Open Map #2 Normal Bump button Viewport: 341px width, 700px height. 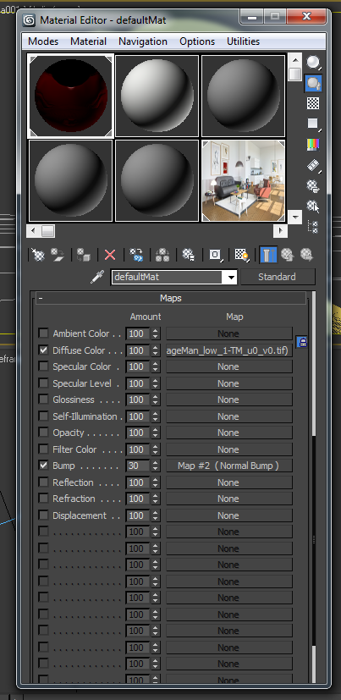(x=229, y=466)
